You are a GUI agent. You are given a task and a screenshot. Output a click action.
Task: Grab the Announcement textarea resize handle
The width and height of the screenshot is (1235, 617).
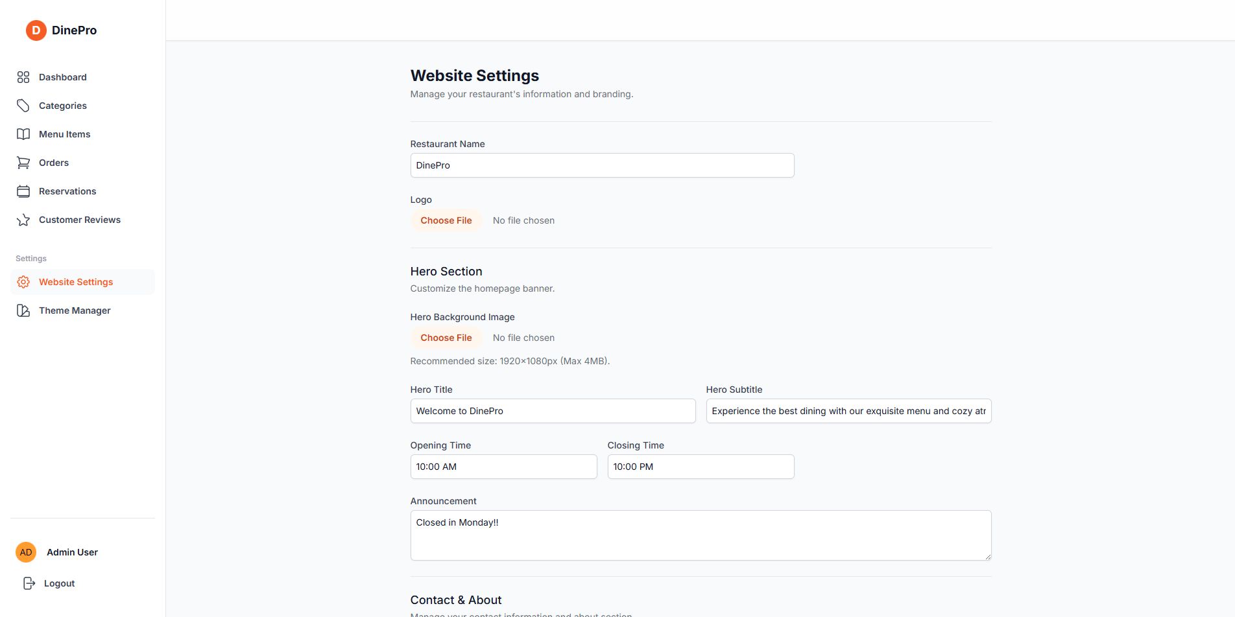[x=988, y=557]
